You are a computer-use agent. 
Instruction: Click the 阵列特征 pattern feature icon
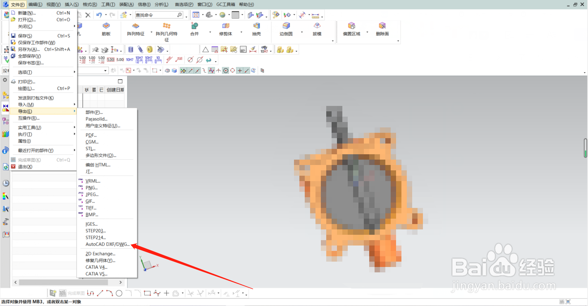pos(135,26)
